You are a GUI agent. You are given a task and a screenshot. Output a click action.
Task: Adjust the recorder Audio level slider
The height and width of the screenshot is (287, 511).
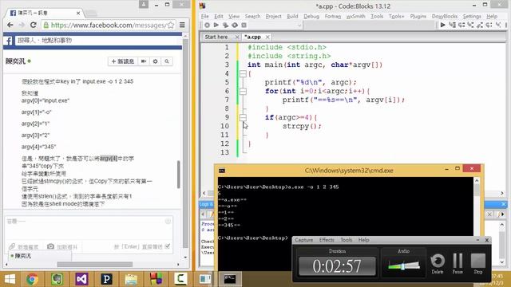(403, 266)
